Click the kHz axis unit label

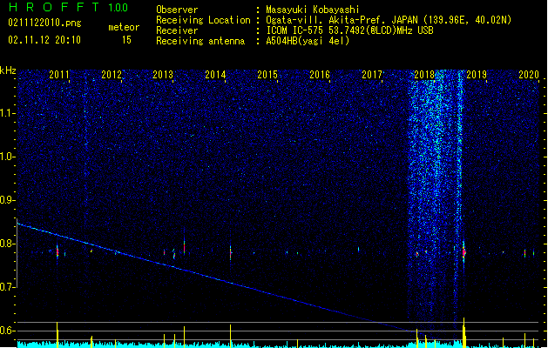pyautogui.click(x=8, y=70)
